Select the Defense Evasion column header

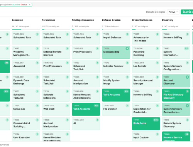[111, 20]
